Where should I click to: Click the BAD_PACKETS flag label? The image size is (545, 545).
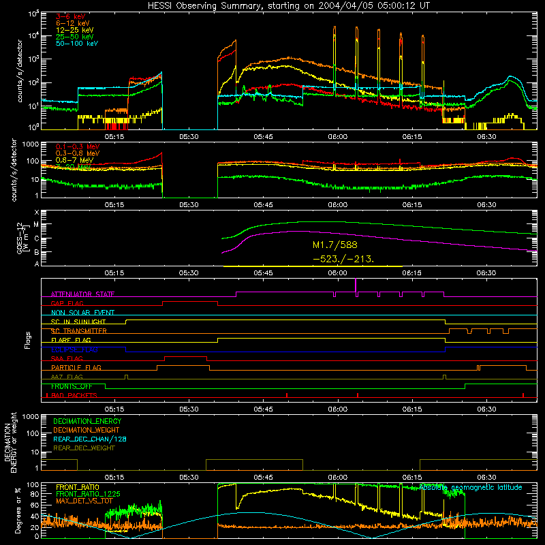74,395
